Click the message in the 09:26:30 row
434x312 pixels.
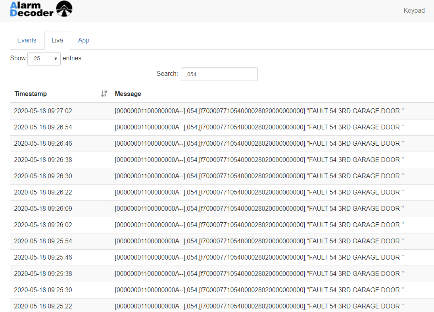(259, 176)
